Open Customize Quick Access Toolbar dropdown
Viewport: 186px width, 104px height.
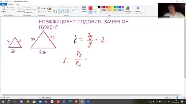pyautogui.click(x=12, y=1)
